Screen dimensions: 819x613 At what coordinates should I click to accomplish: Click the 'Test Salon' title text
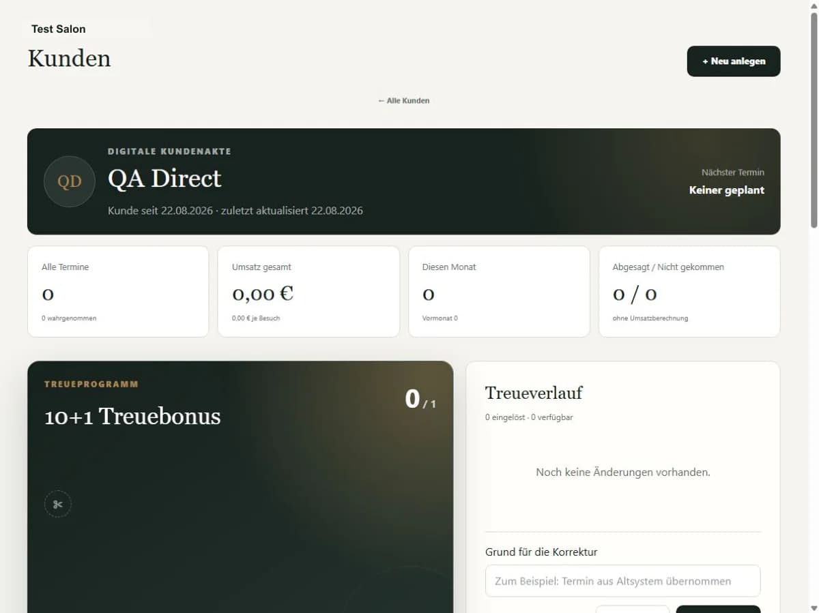click(59, 29)
